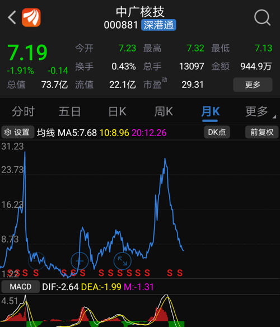Image resolution: width=280 pixels, height=327 pixels.
Task: Tap the MA5:7.68 moving average label
Action: (77, 133)
